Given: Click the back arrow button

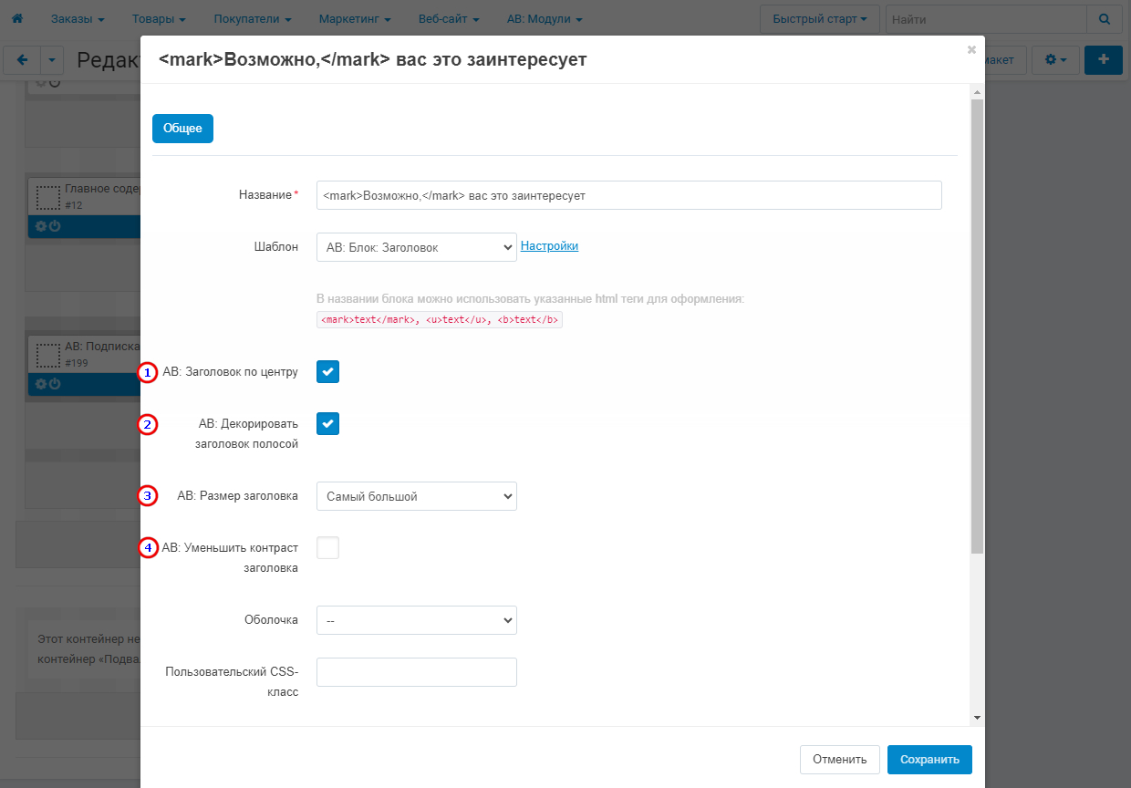Looking at the screenshot, I should [x=22, y=60].
